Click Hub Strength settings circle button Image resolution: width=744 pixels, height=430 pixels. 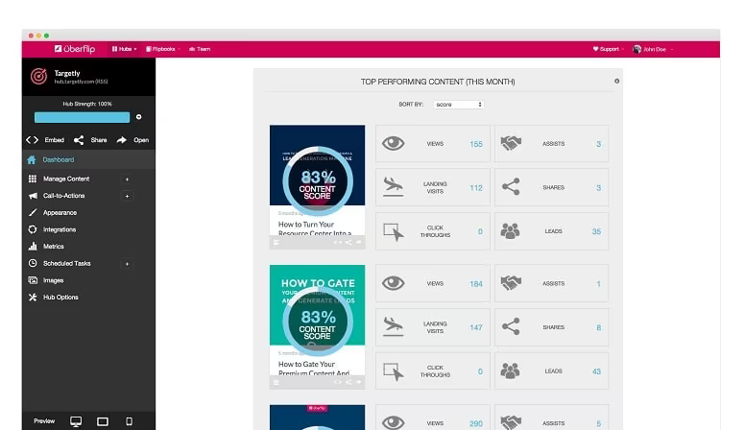pos(138,117)
